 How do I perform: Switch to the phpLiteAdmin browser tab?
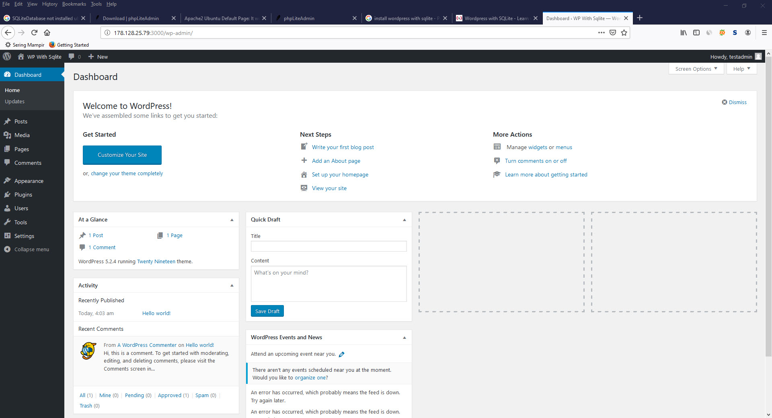click(299, 18)
